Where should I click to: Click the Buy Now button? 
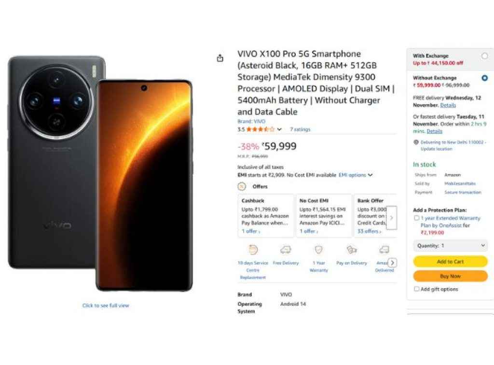pyautogui.click(x=450, y=276)
